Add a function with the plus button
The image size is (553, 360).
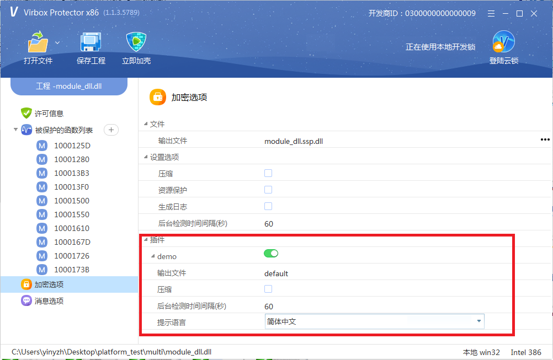111,130
